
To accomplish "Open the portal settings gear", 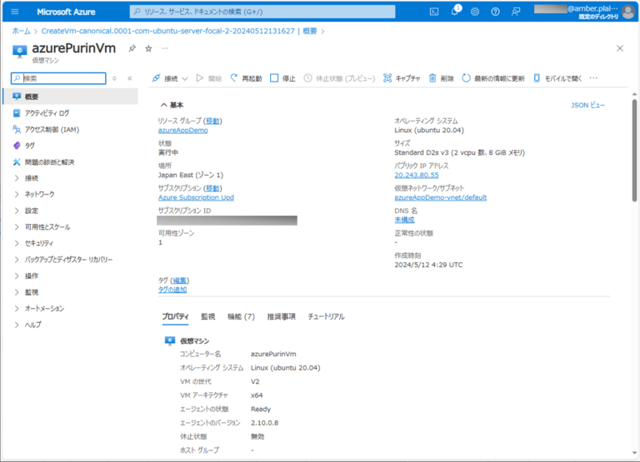I will coord(475,12).
